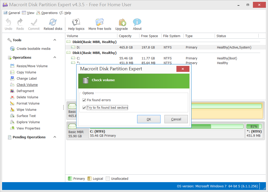Open the View menu
This screenshot has width=268, height=192.
[x=28, y=13]
